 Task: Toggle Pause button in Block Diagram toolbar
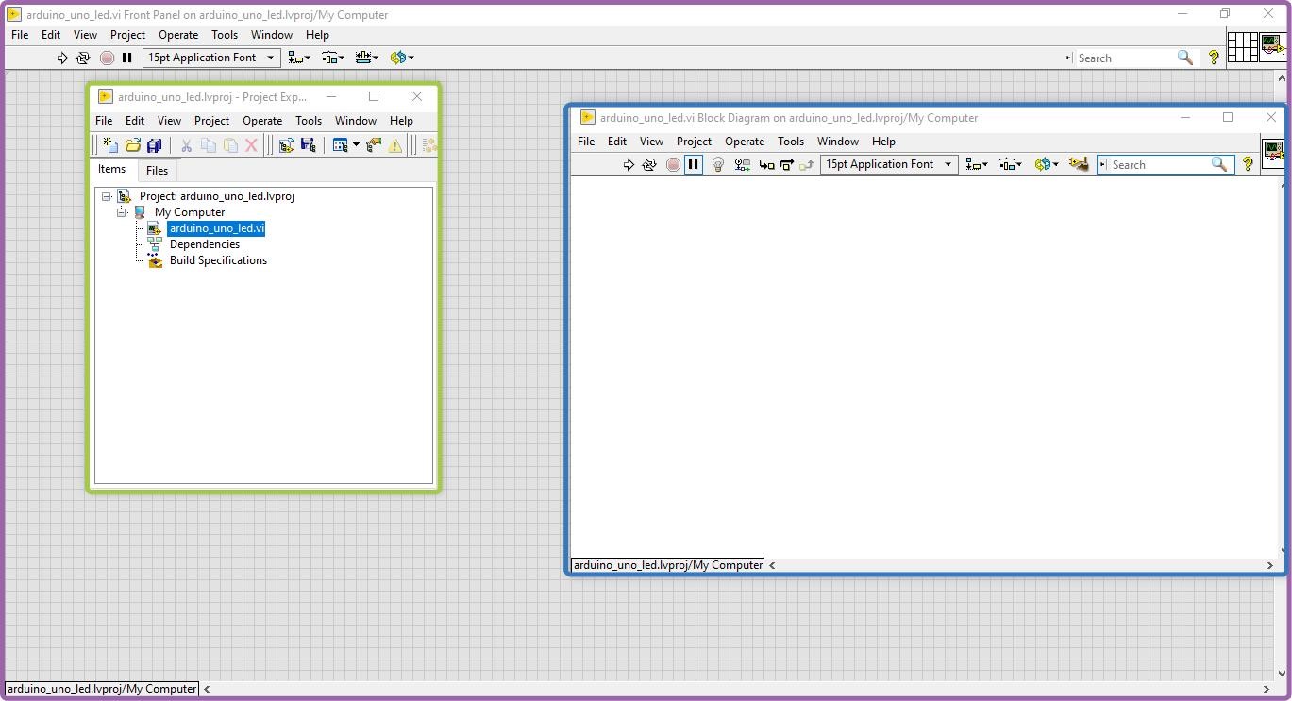[x=694, y=164]
